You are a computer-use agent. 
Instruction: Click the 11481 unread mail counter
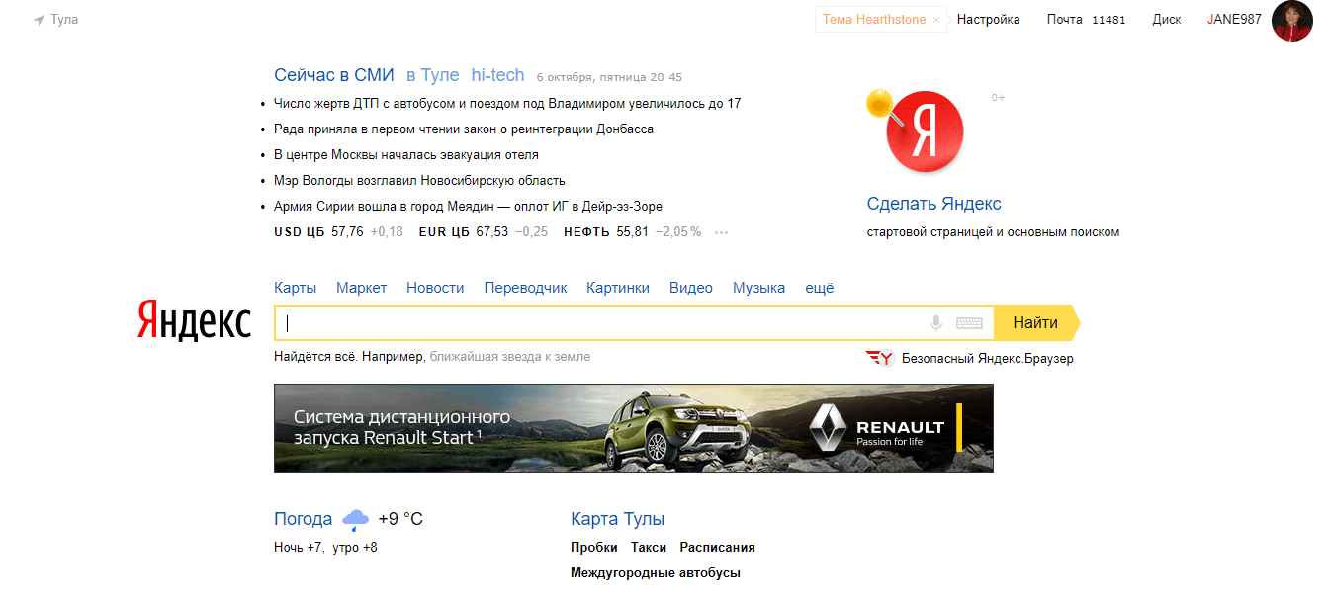[x=1108, y=20]
